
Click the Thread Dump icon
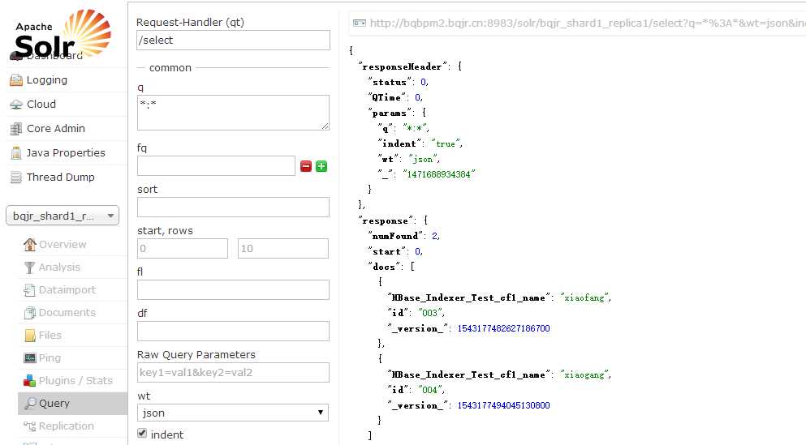[x=16, y=177]
